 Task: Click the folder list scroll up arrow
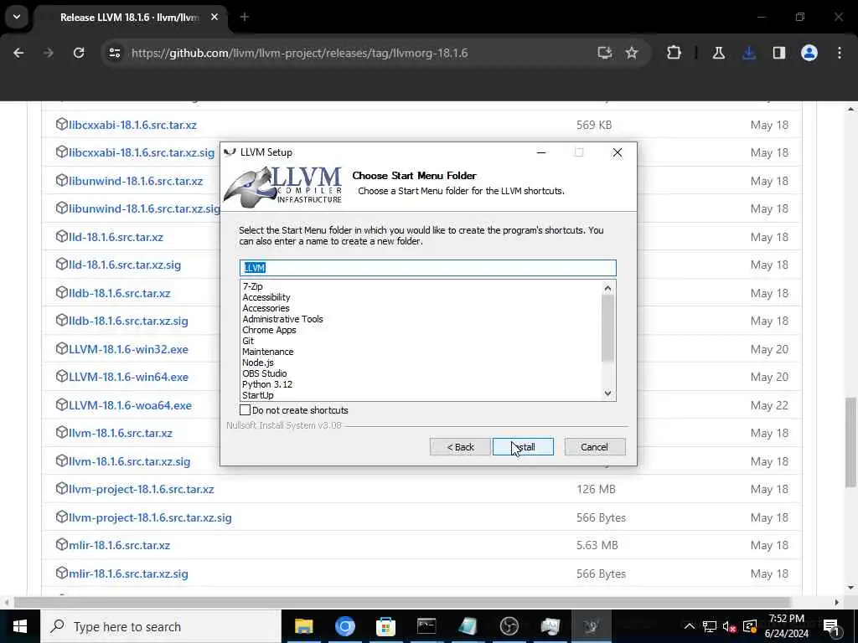608,288
